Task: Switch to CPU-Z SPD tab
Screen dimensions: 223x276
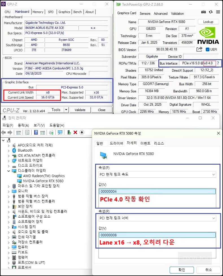Action: 51,12
